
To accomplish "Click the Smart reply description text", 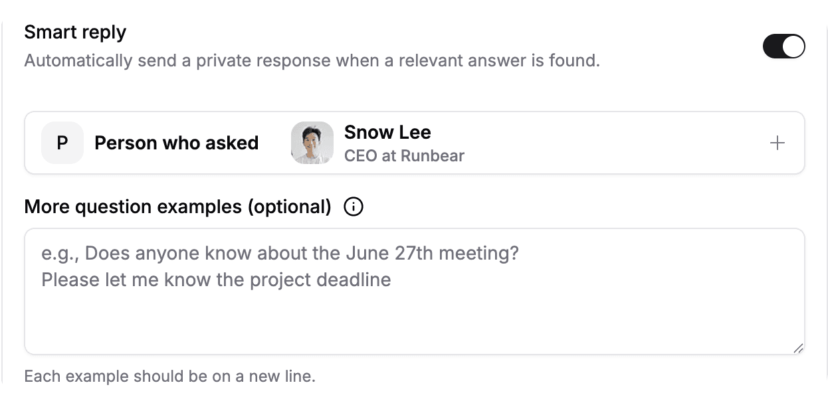I will [312, 61].
